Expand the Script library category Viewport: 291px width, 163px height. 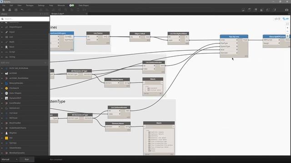tap(2, 52)
